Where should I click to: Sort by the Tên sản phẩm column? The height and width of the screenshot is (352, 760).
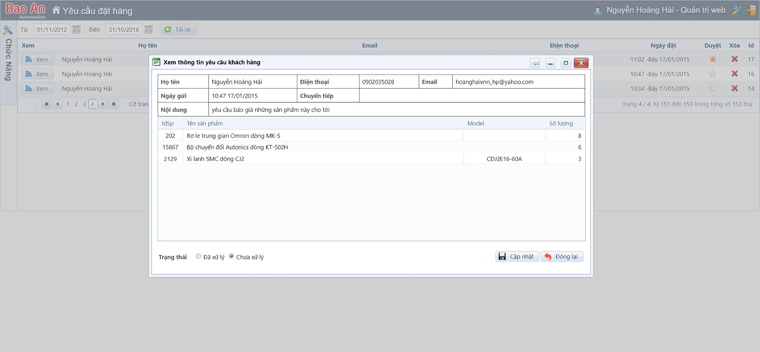[323, 123]
